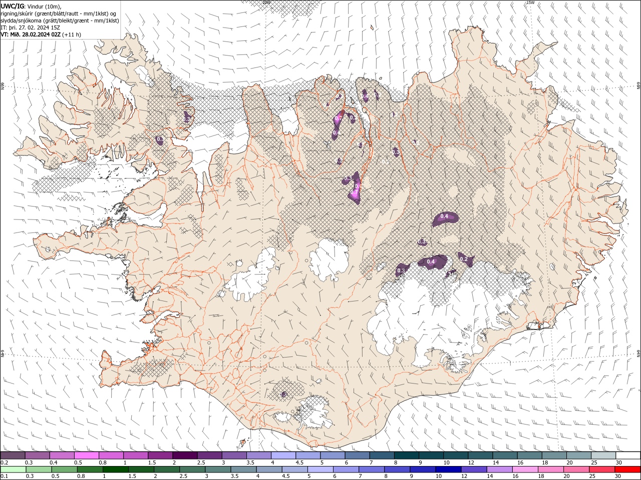Click the '15W' longitude label
Screen dimensions: 641x480
(530, 2)
